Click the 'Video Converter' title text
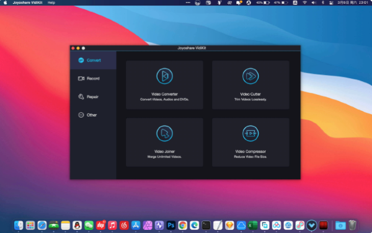 [164, 94]
